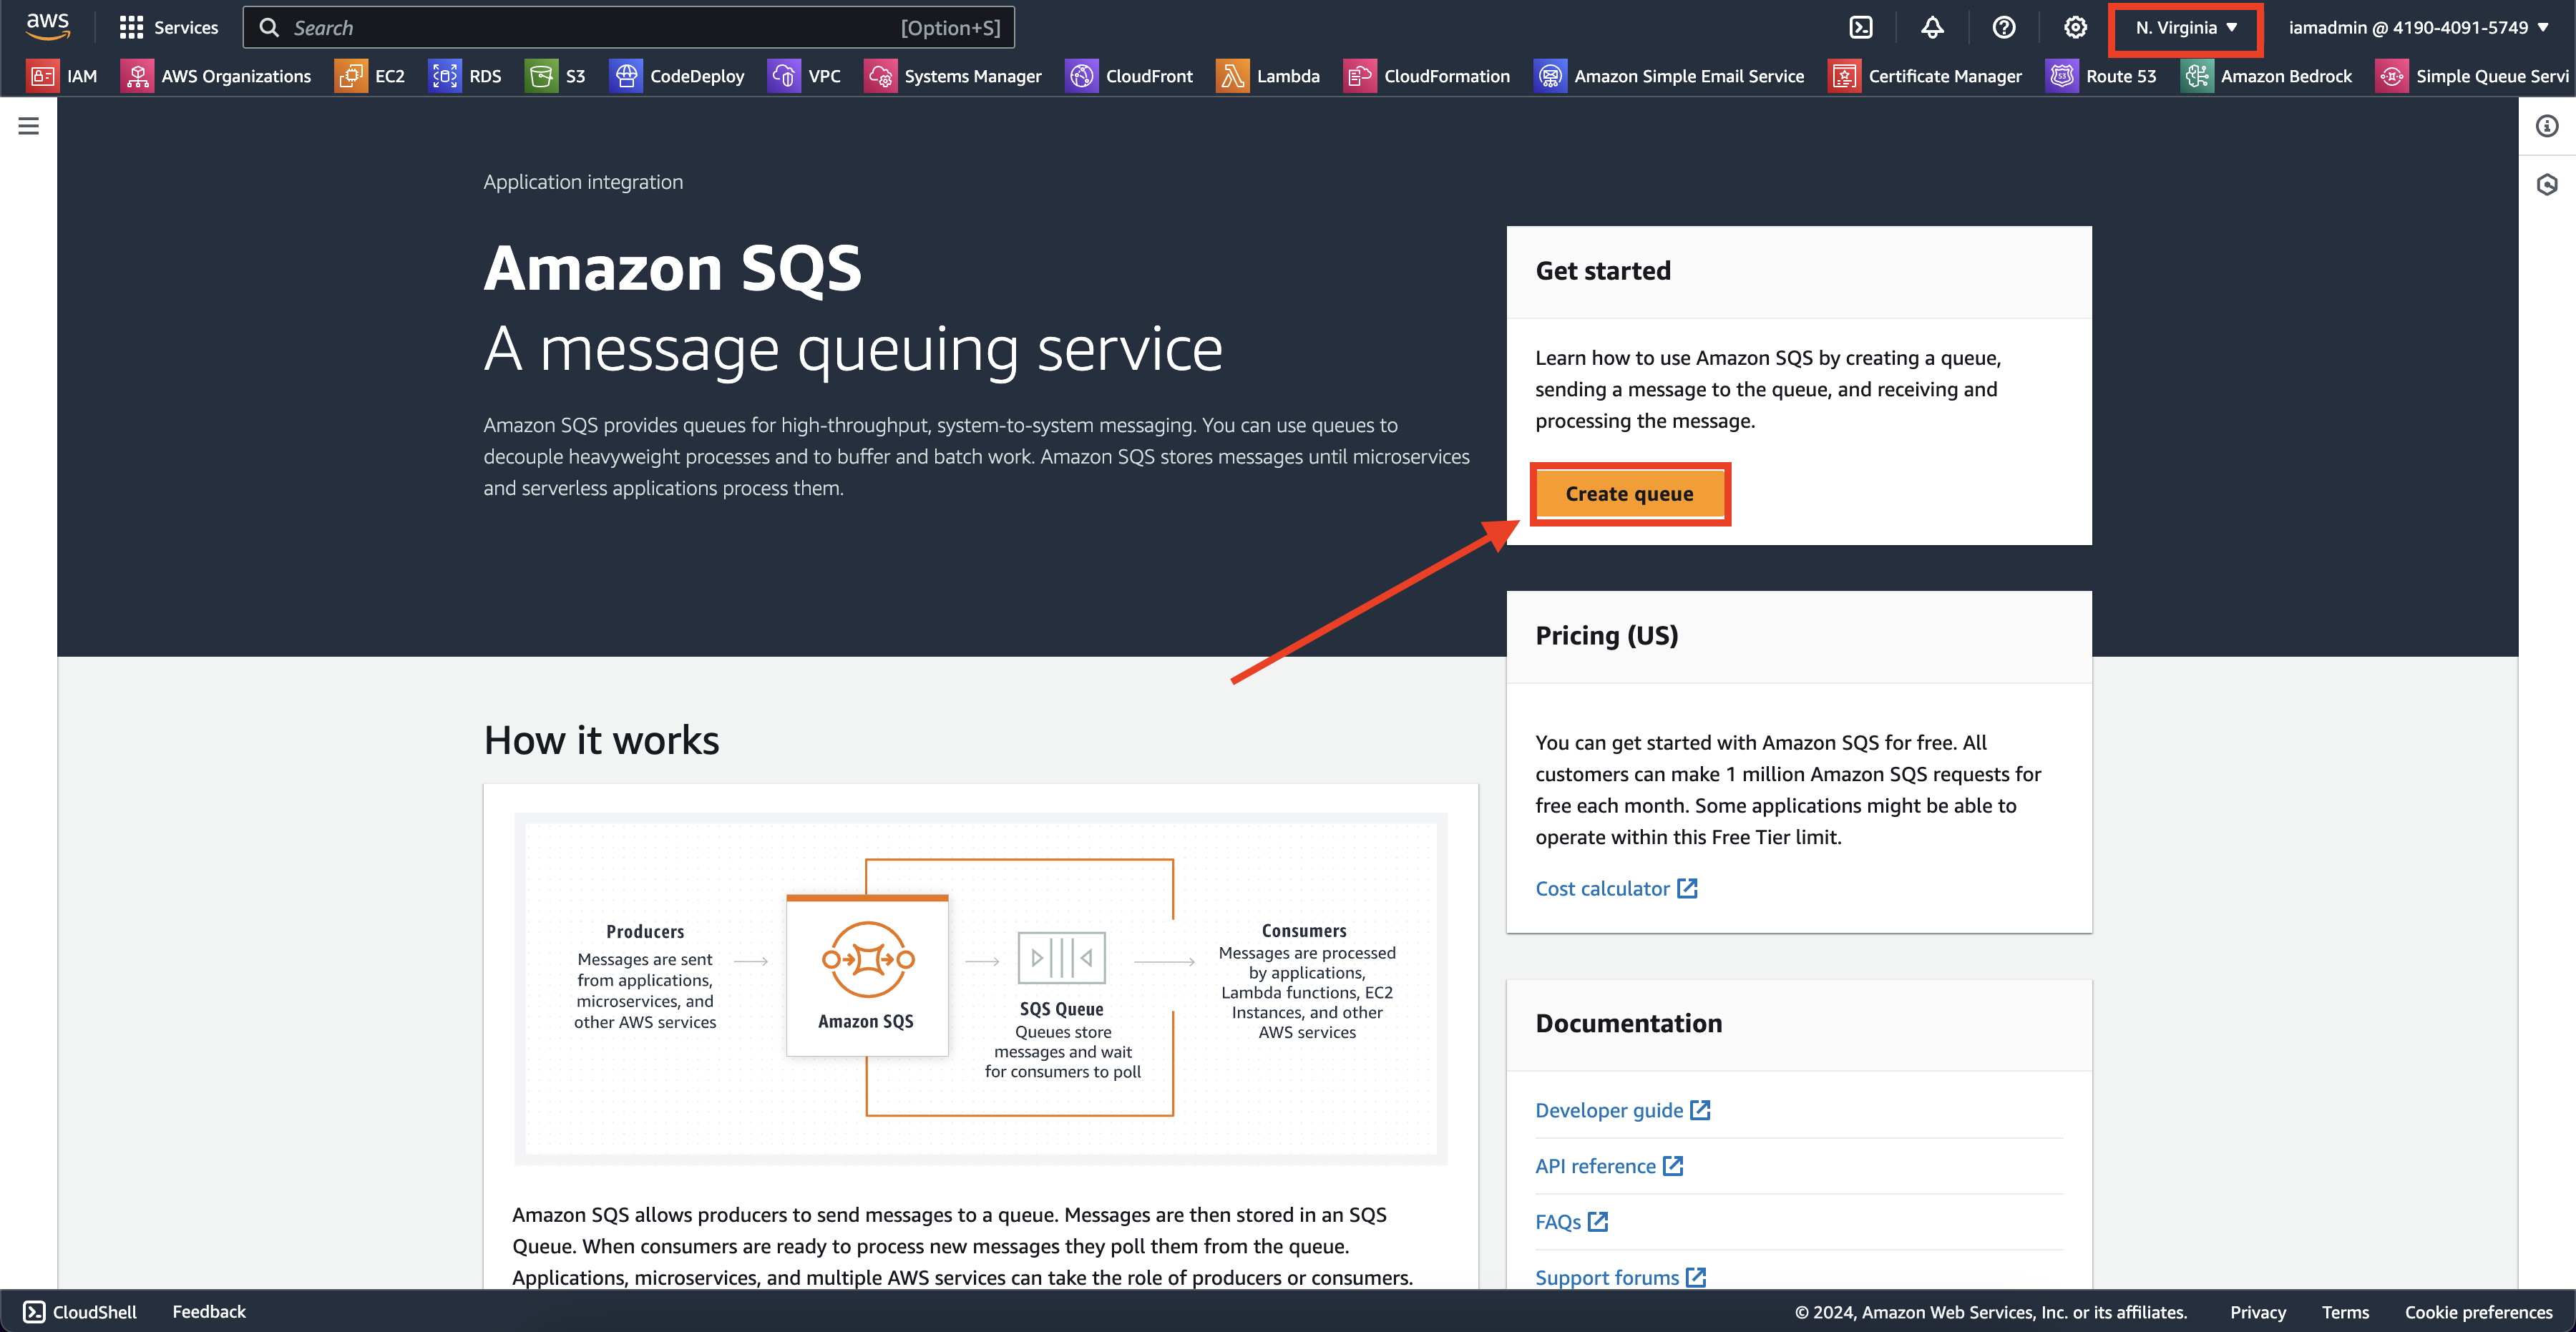Click the SQS Queue icon in diagram
2576x1332 pixels.
click(1061, 958)
